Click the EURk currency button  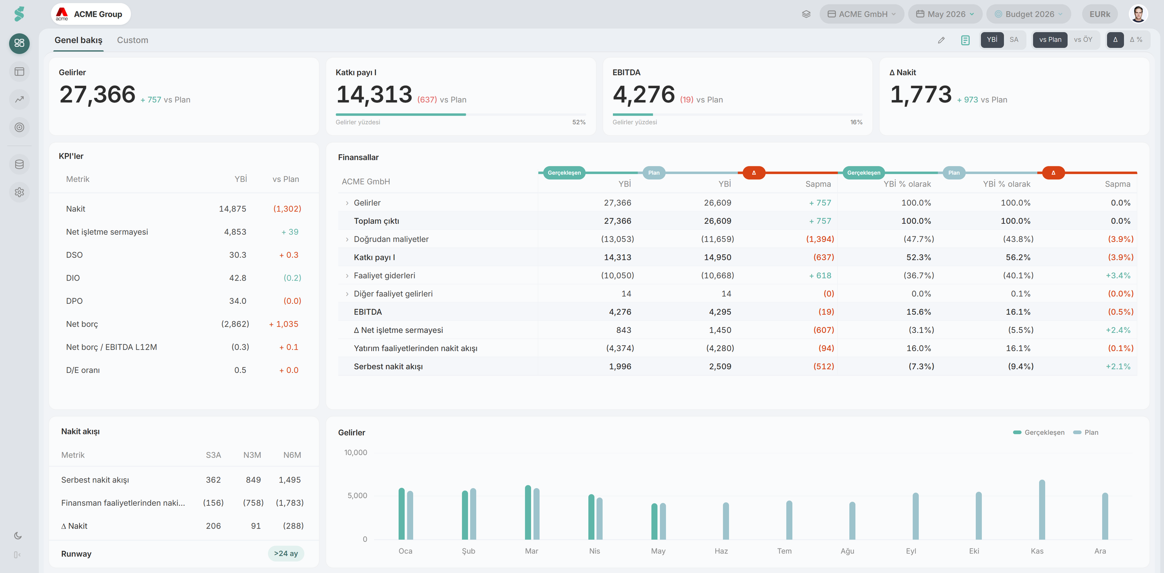click(x=1099, y=14)
